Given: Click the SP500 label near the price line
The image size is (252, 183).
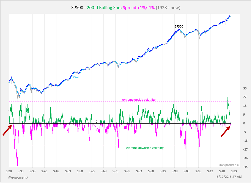Looking at the screenshot, I should coord(179,26).
